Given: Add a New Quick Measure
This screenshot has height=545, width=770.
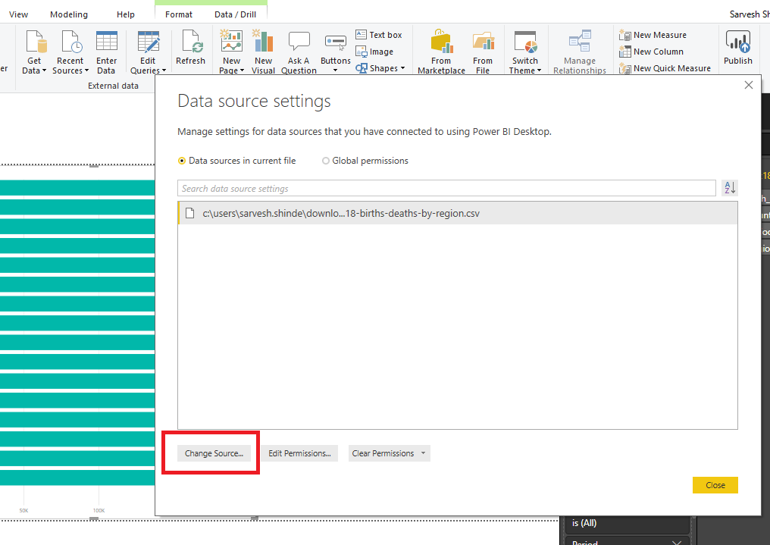Looking at the screenshot, I should coord(665,67).
